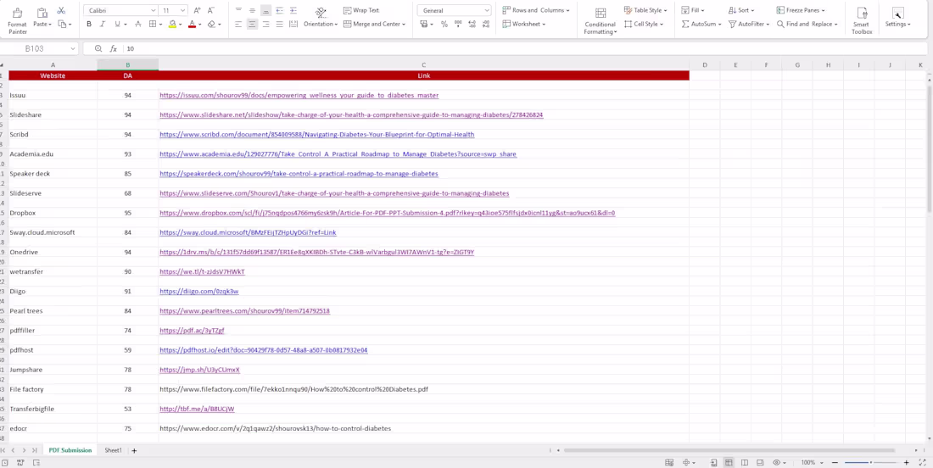Open the Sort menu
Viewport: 933px width, 468px height.
[740, 10]
